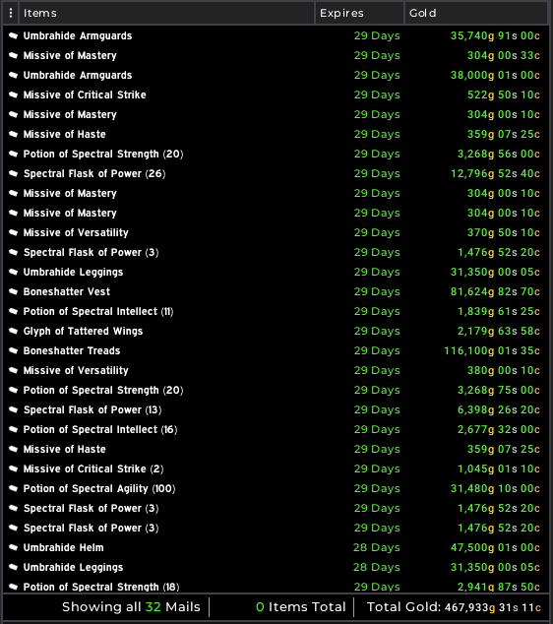Select Glyph of Tattered Wings item name
The height and width of the screenshot is (624, 553).
point(83,331)
